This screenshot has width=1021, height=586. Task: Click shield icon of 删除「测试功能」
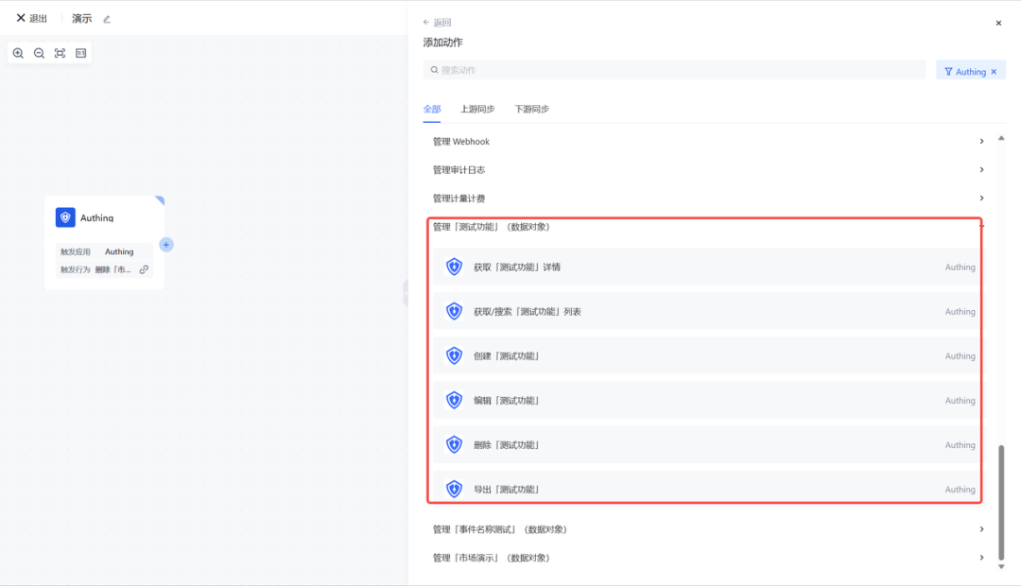pos(454,445)
